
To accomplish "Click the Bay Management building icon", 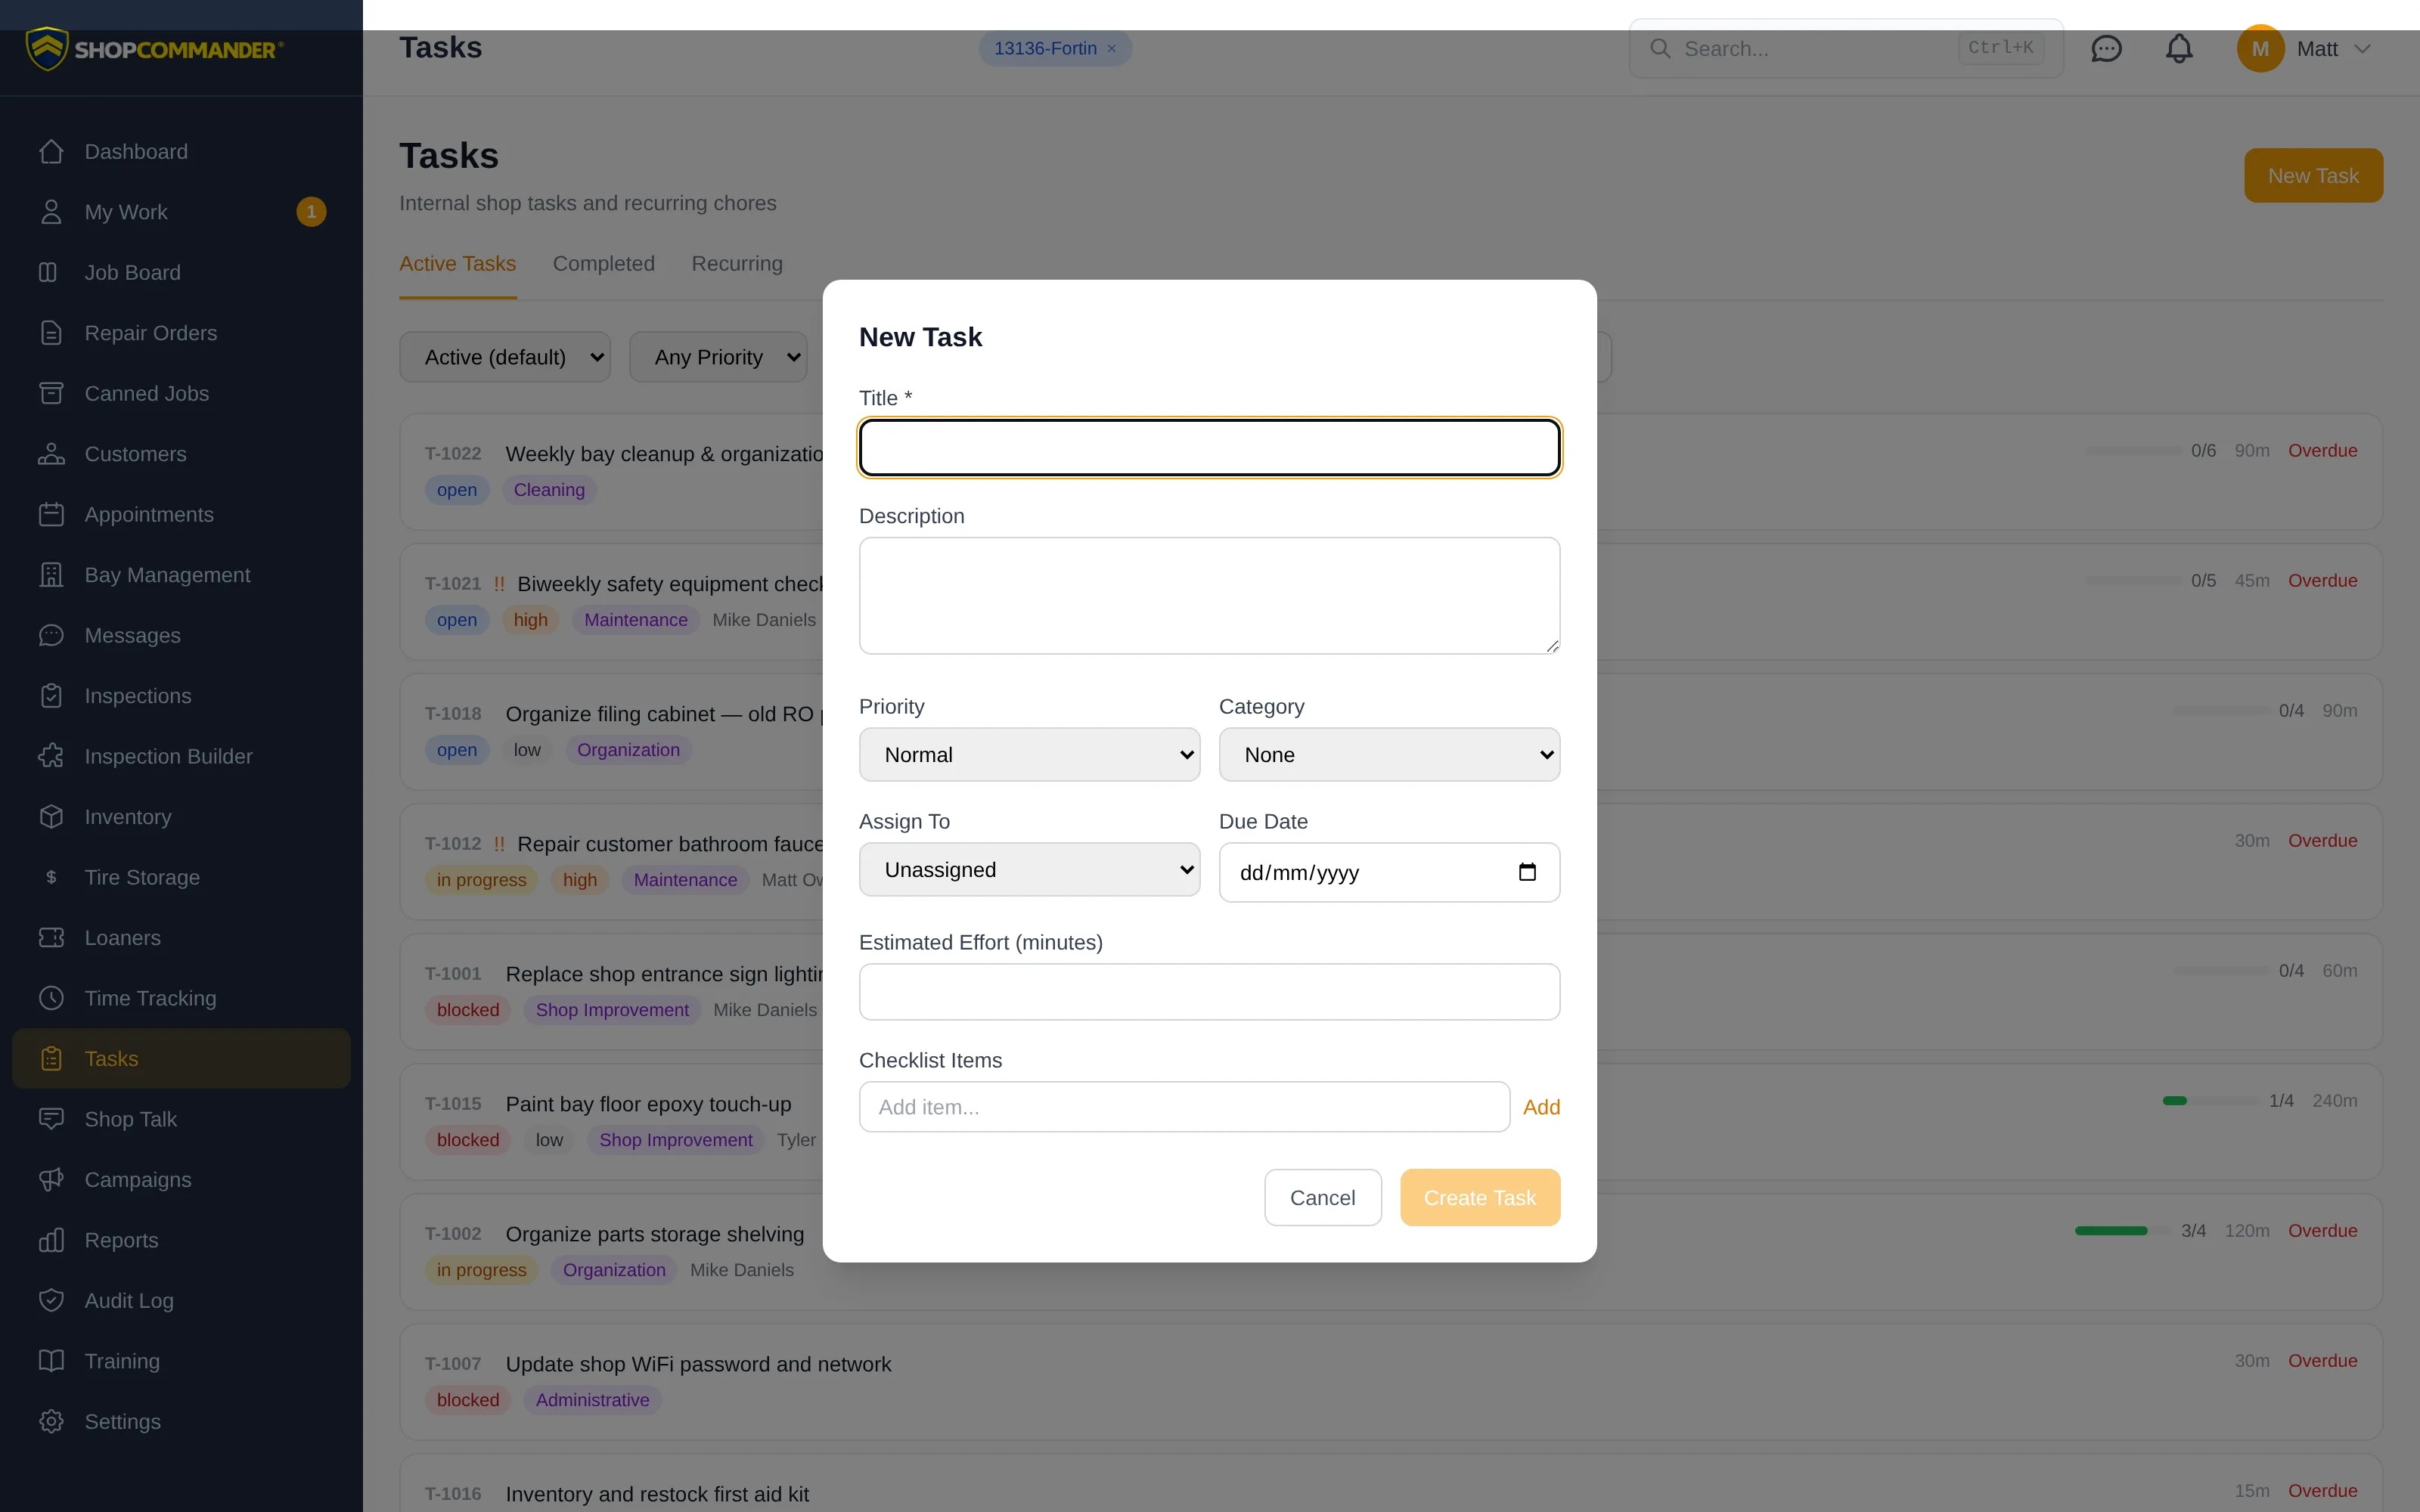I will [x=51, y=575].
